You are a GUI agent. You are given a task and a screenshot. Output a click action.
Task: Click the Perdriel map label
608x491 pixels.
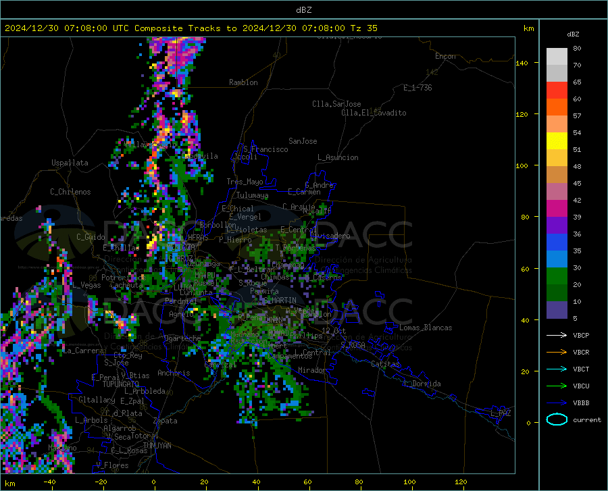point(180,301)
